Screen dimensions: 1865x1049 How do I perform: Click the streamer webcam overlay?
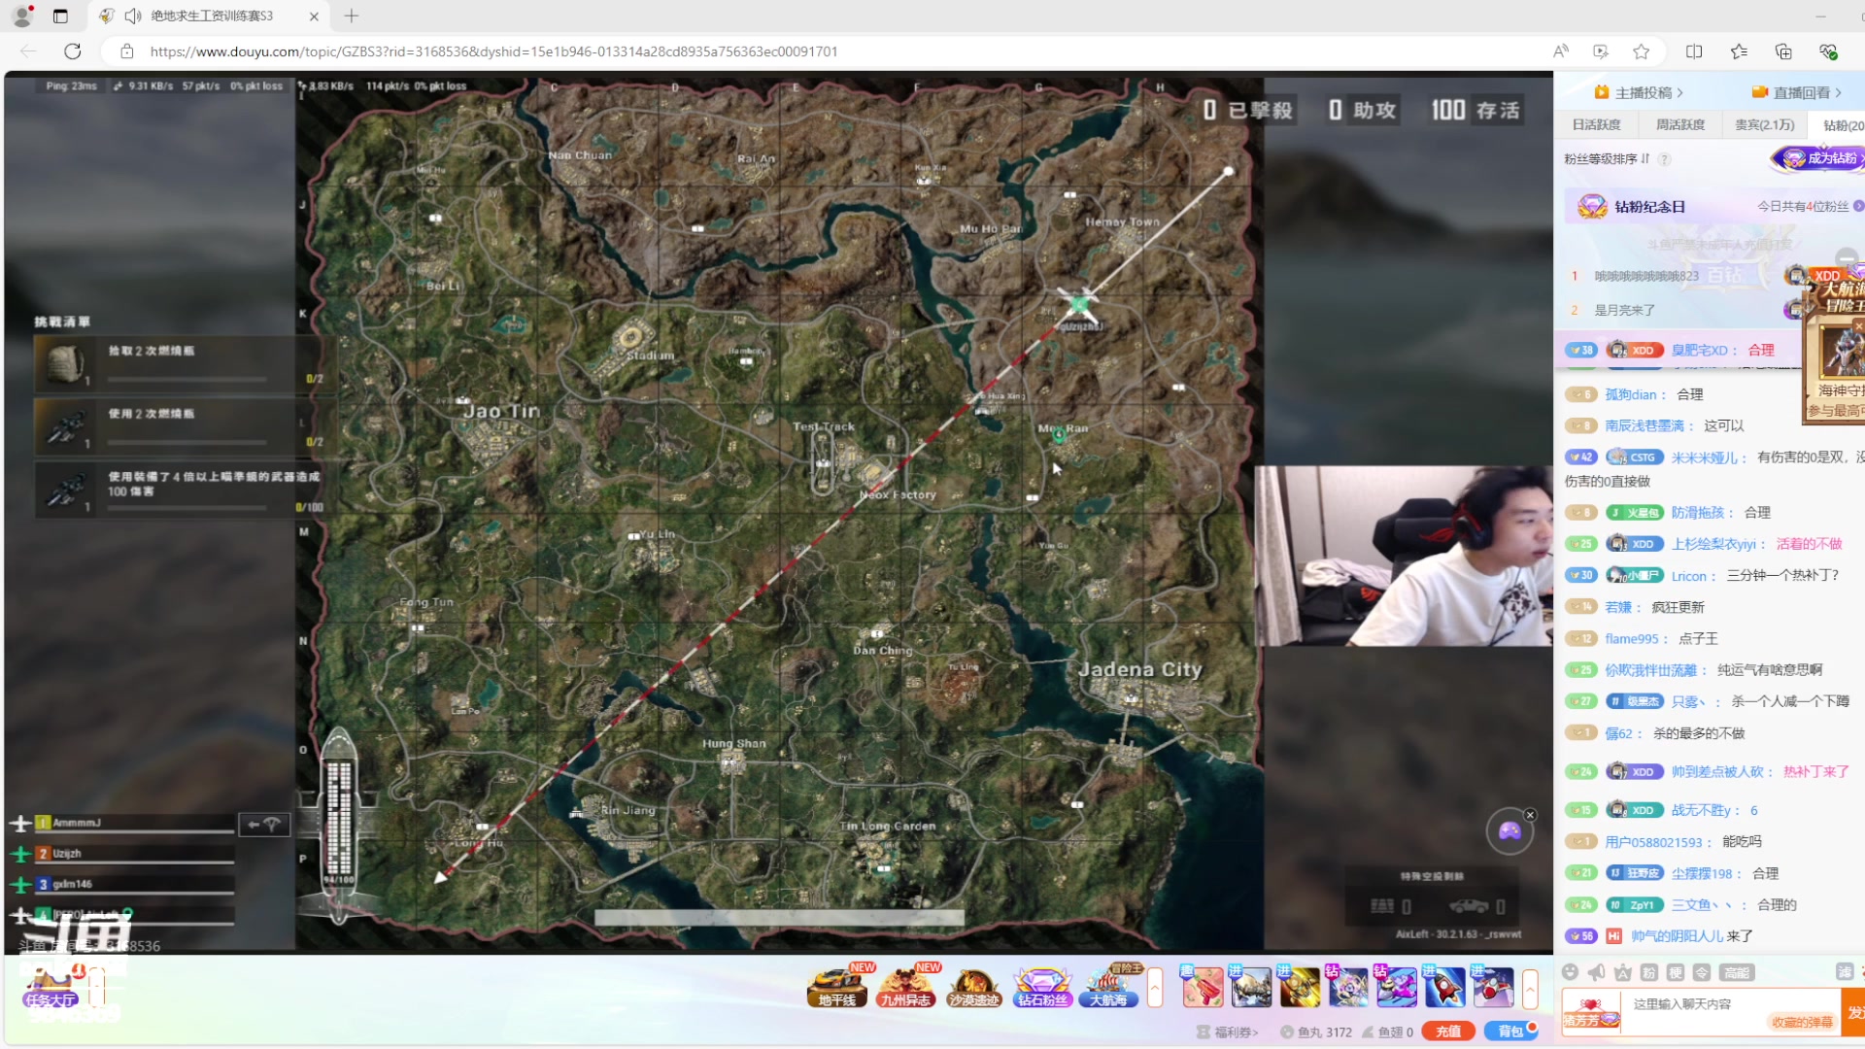[1404, 556]
